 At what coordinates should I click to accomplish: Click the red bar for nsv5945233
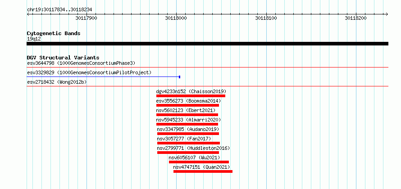tap(187, 124)
